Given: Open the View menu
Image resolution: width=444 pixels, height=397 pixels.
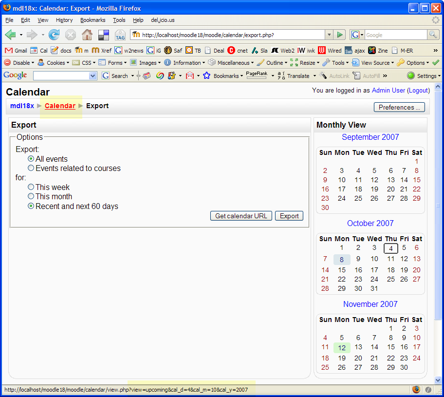Looking at the screenshot, I should (x=43, y=20).
